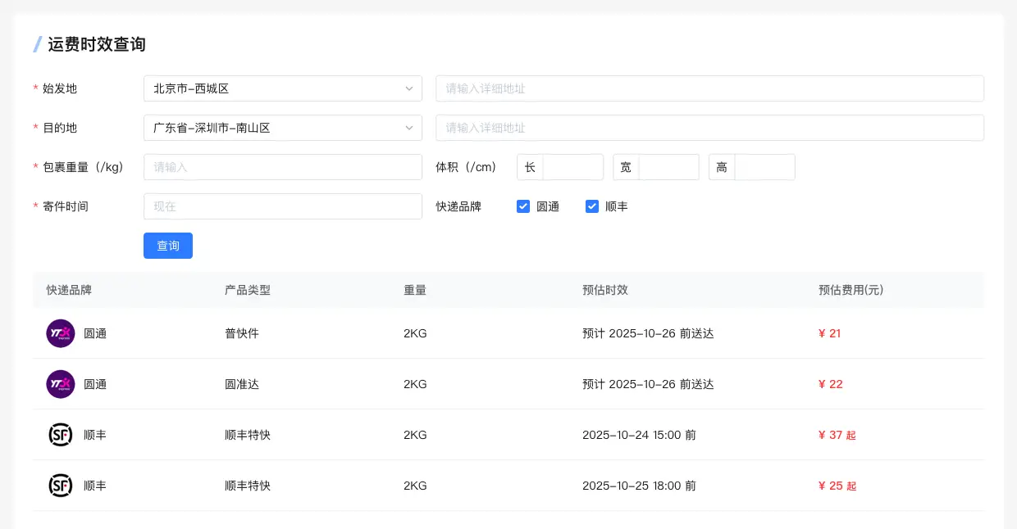The image size is (1017, 529).
Task: Focus the 高 height input box
Action: pyautogui.click(x=764, y=167)
